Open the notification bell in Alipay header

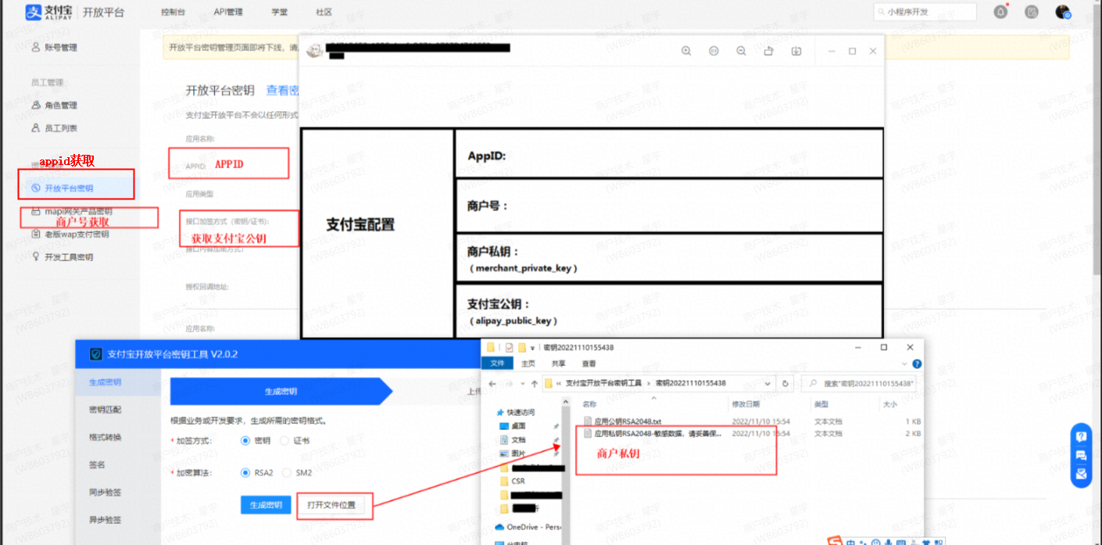[x=1000, y=12]
